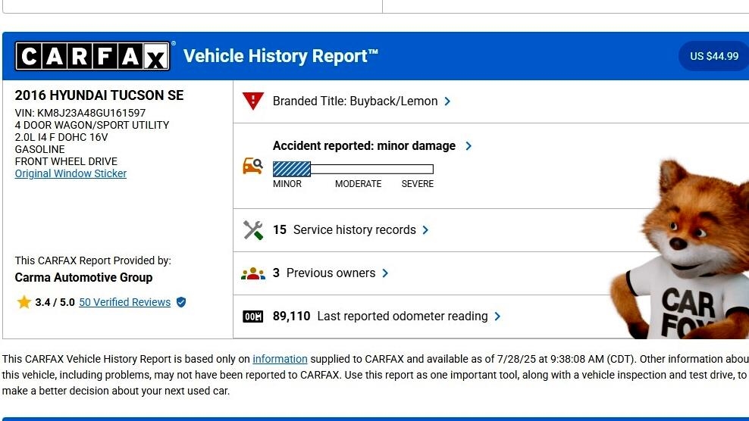Click the odometer reading icon

point(252,317)
